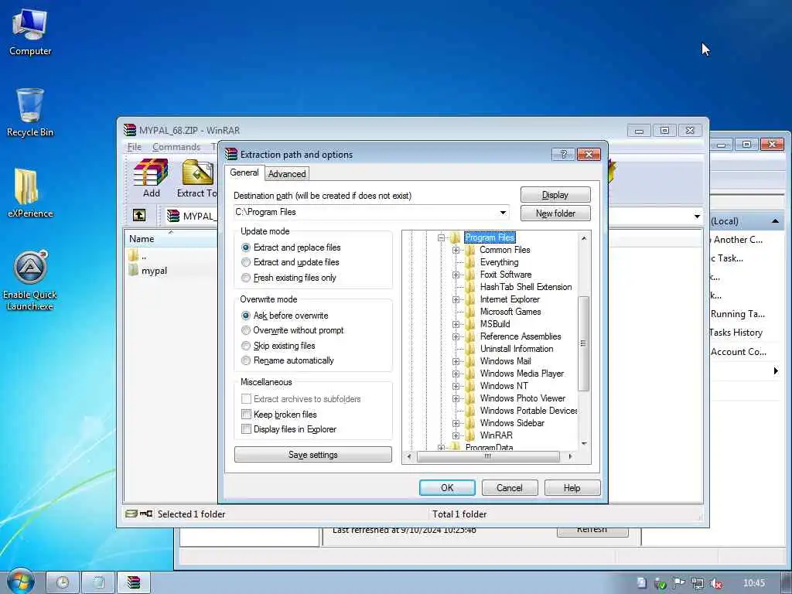
Task: Click the WinRAR folder icon in tree
Action: tap(469, 435)
